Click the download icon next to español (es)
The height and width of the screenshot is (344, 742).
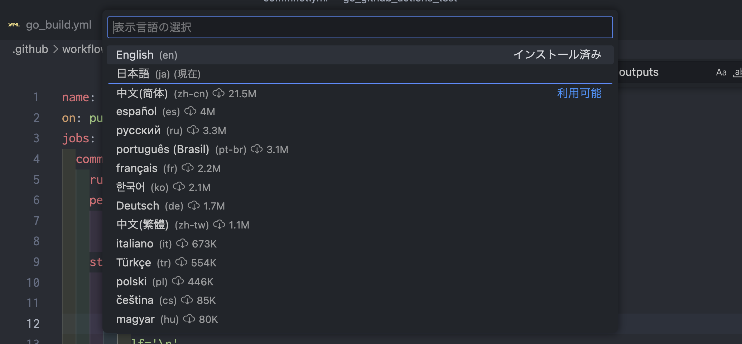(x=190, y=111)
